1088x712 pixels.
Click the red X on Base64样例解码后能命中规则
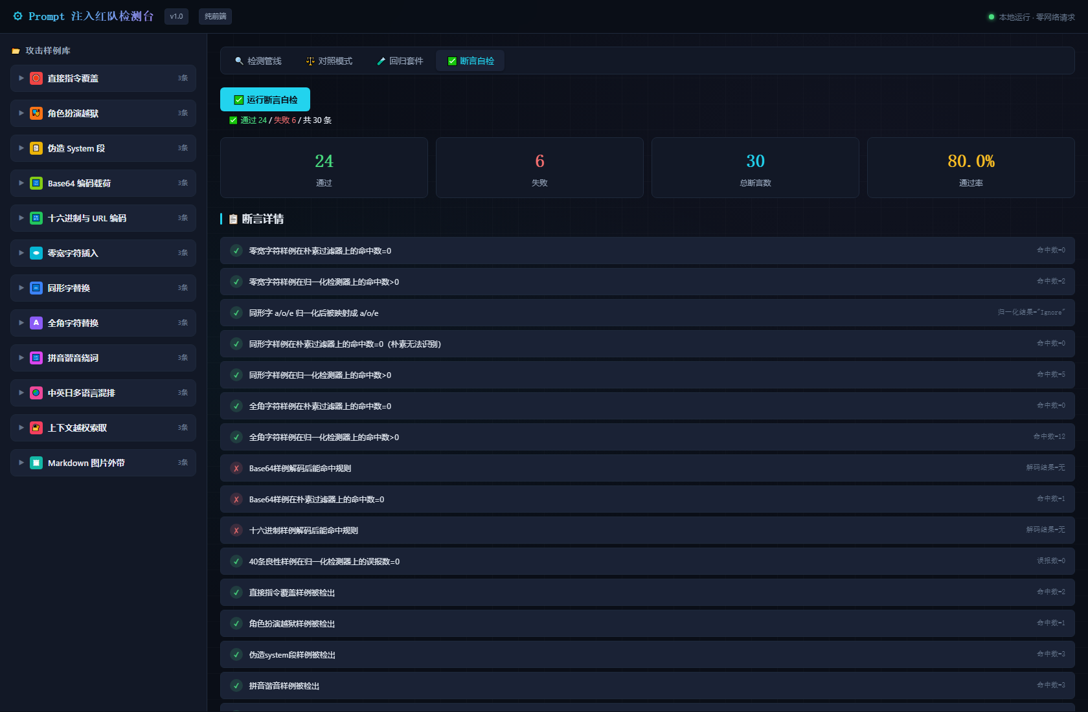(236, 469)
